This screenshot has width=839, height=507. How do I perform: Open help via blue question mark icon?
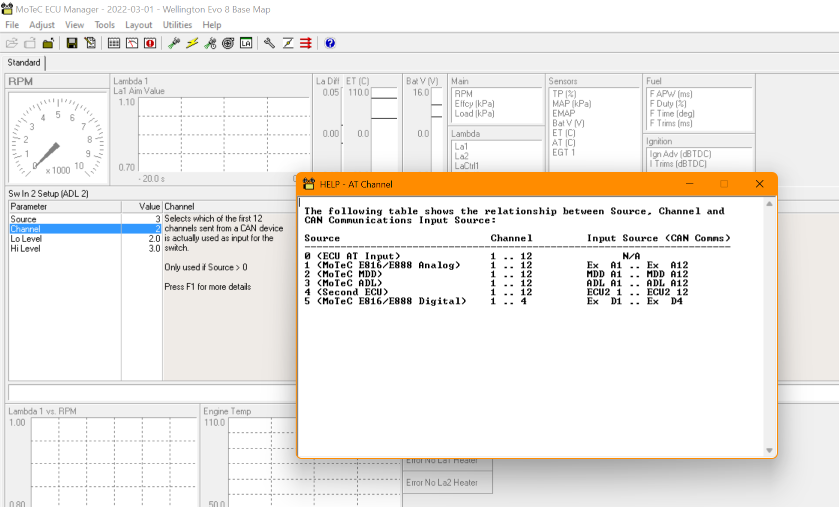pyautogui.click(x=330, y=43)
